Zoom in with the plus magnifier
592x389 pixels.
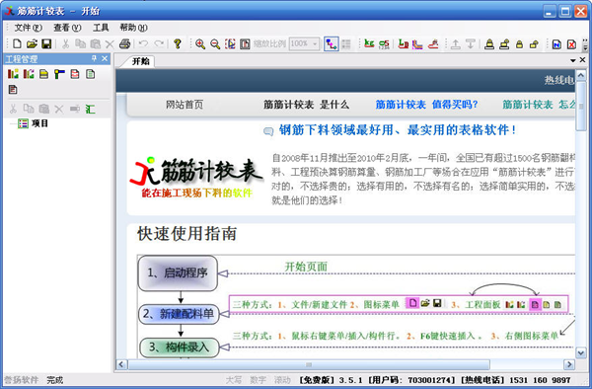[x=200, y=44]
